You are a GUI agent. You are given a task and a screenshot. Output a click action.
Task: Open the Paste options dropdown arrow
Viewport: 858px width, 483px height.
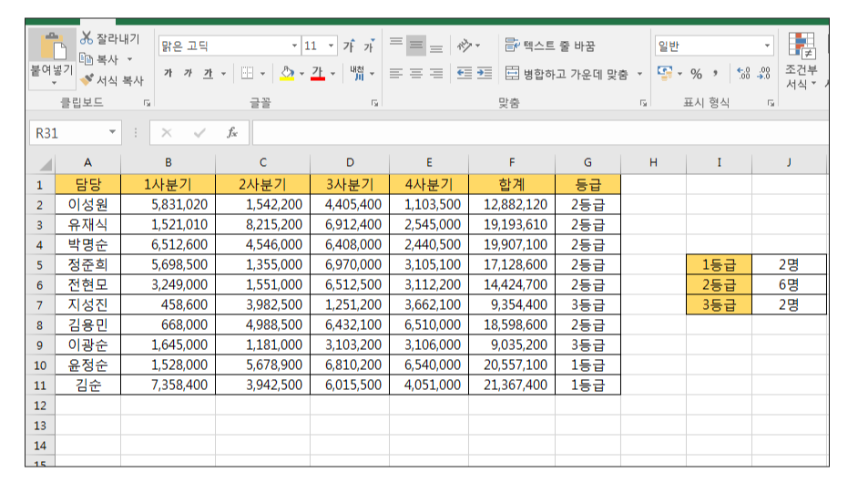(x=54, y=83)
